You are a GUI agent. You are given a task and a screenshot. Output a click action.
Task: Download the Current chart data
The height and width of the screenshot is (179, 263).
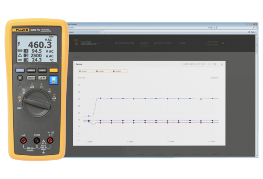pos(221,64)
